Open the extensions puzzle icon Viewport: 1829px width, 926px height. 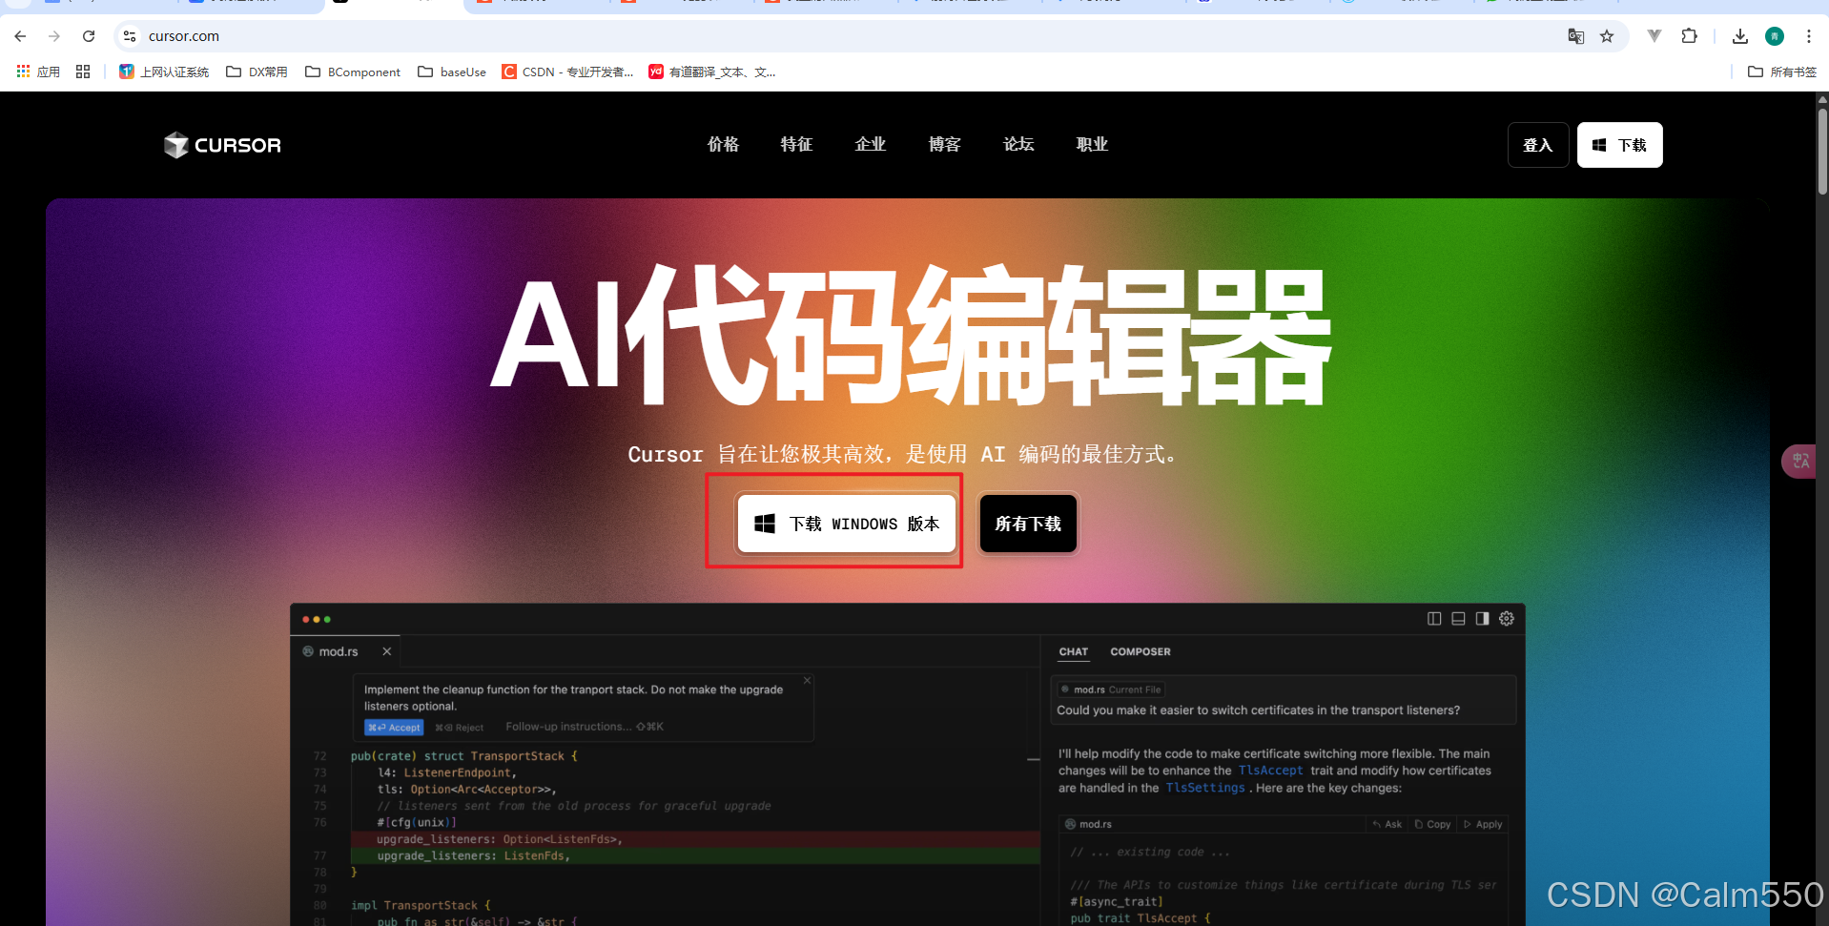point(1689,36)
